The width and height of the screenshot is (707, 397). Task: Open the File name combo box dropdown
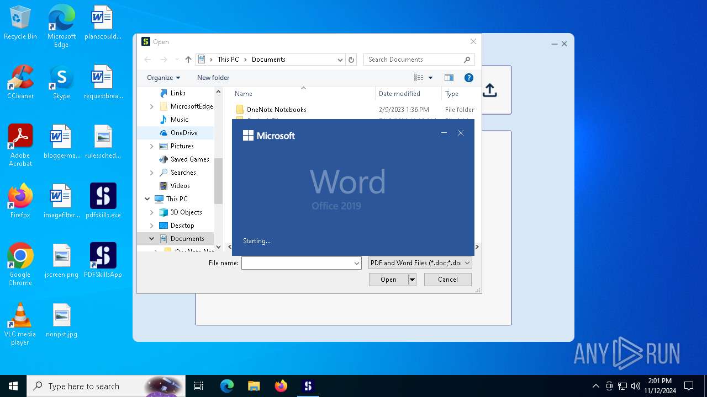click(x=357, y=264)
